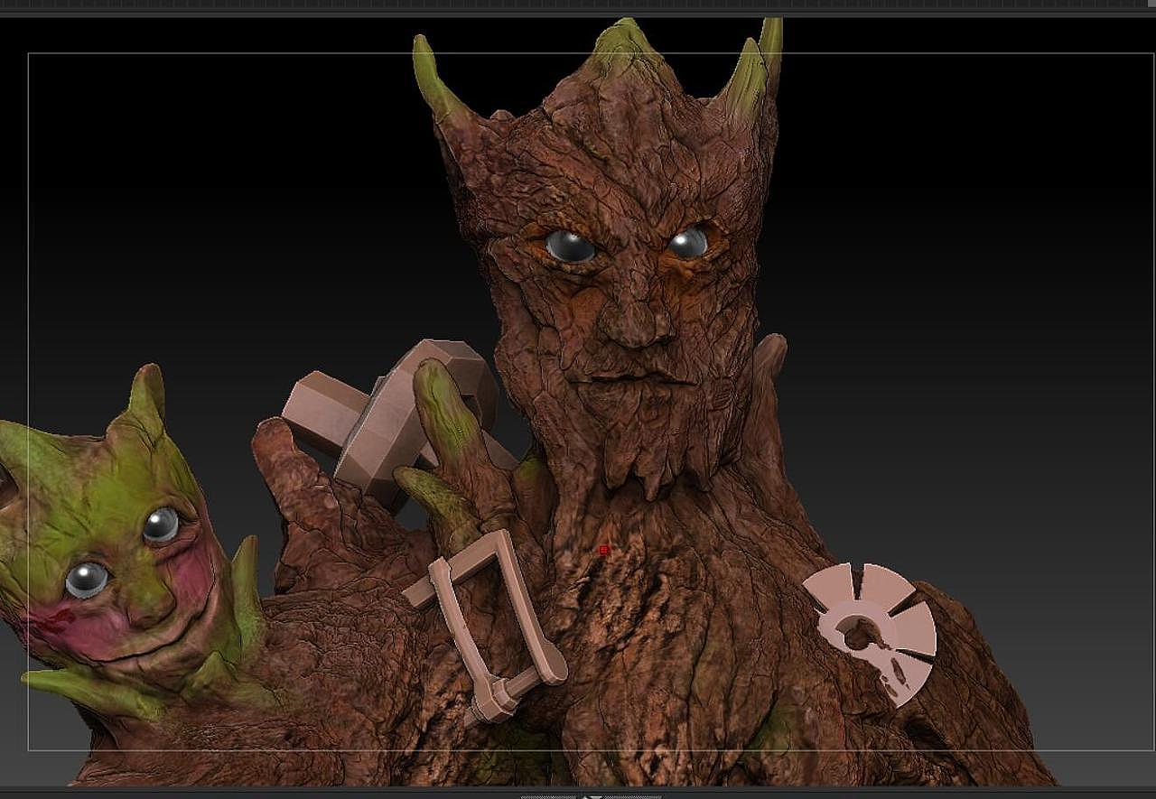Click the small red marker on the chest
The height and width of the screenshot is (799, 1156).
(604, 550)
